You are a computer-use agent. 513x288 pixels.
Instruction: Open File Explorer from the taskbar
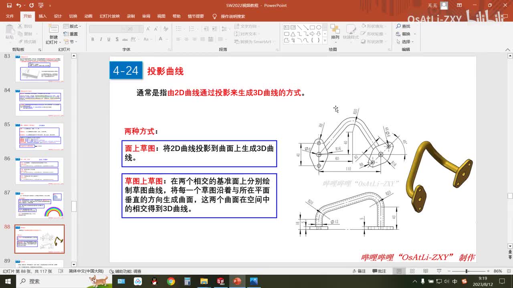click(204, 281)
